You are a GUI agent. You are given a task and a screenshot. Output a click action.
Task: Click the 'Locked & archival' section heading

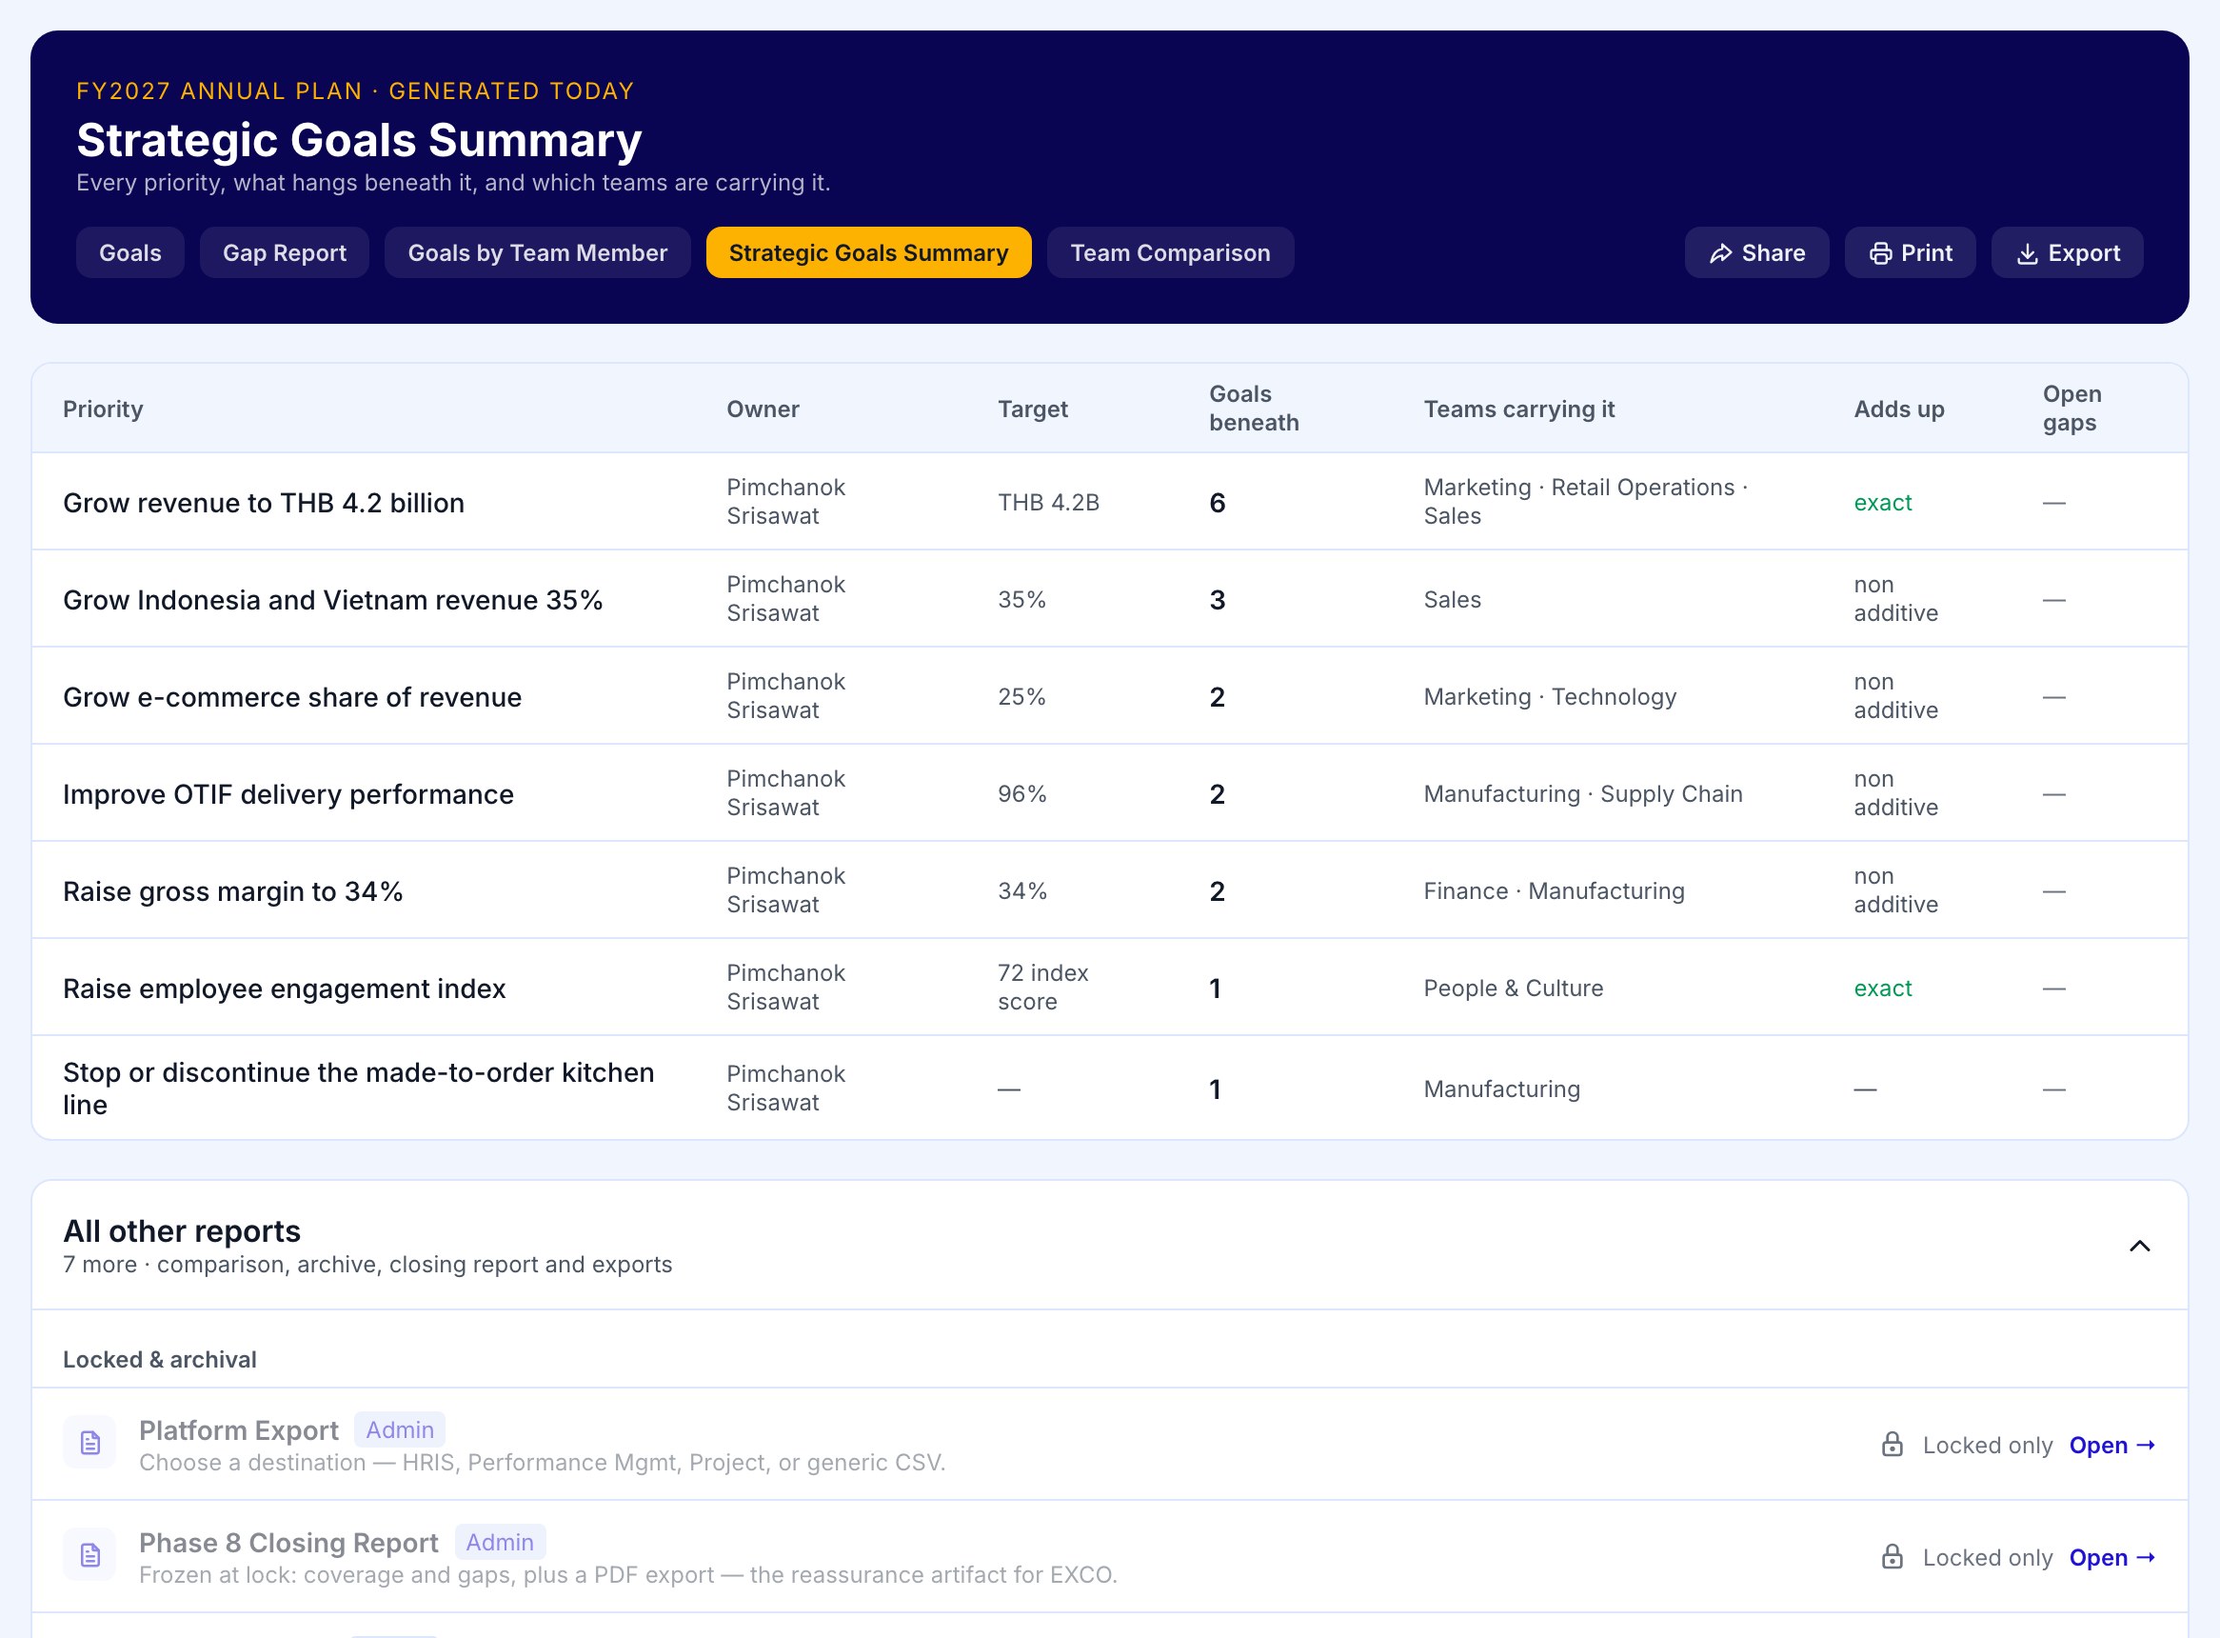point(160,1359)
